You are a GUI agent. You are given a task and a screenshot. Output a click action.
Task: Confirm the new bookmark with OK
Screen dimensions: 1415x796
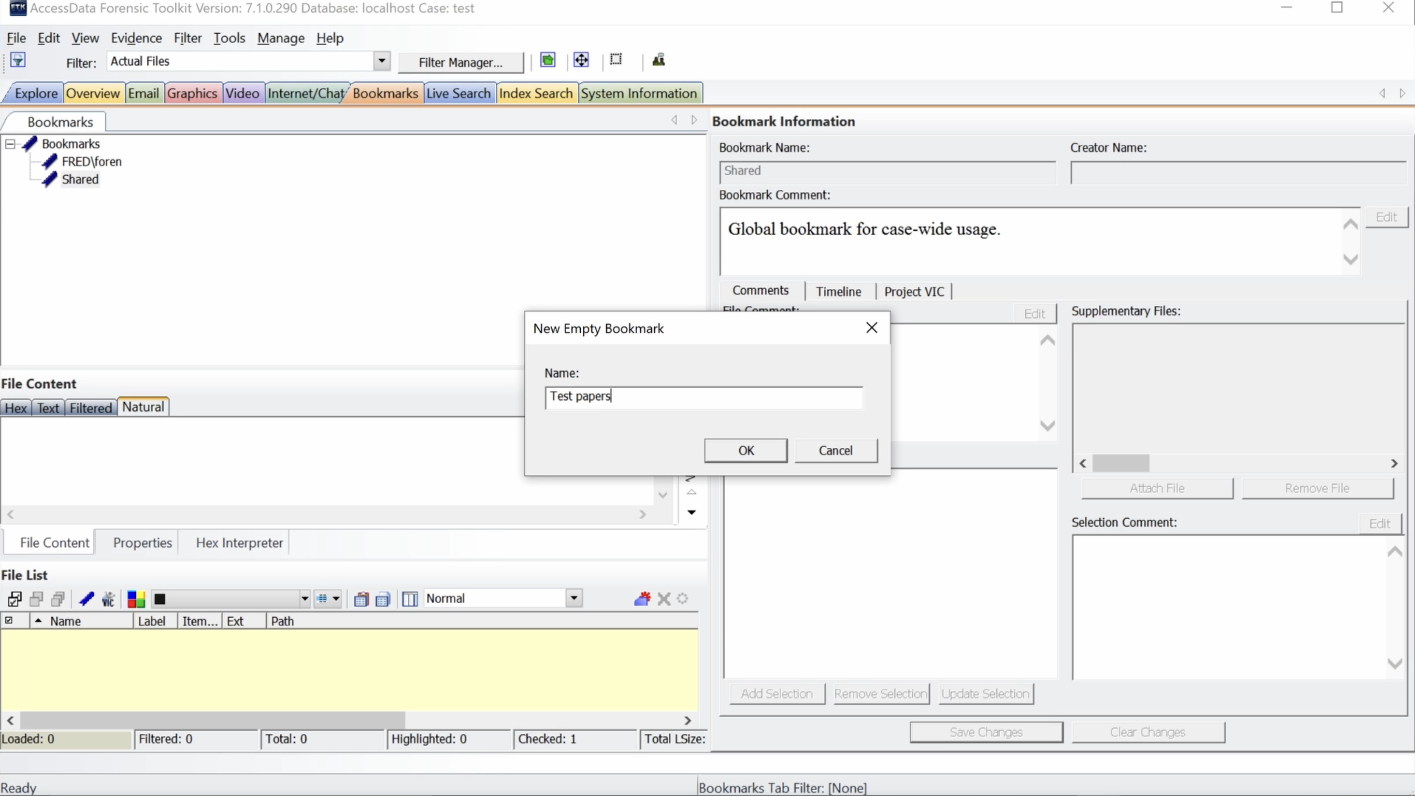pyautogui.click(x=746, y=450)
